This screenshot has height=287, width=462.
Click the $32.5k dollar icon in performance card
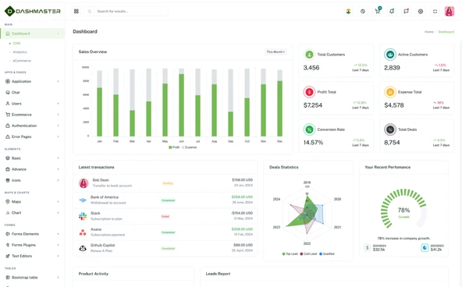[x=367, y=247]
